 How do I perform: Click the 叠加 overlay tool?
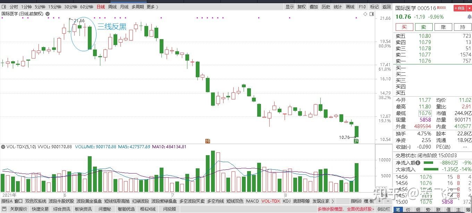click(313, 7)
